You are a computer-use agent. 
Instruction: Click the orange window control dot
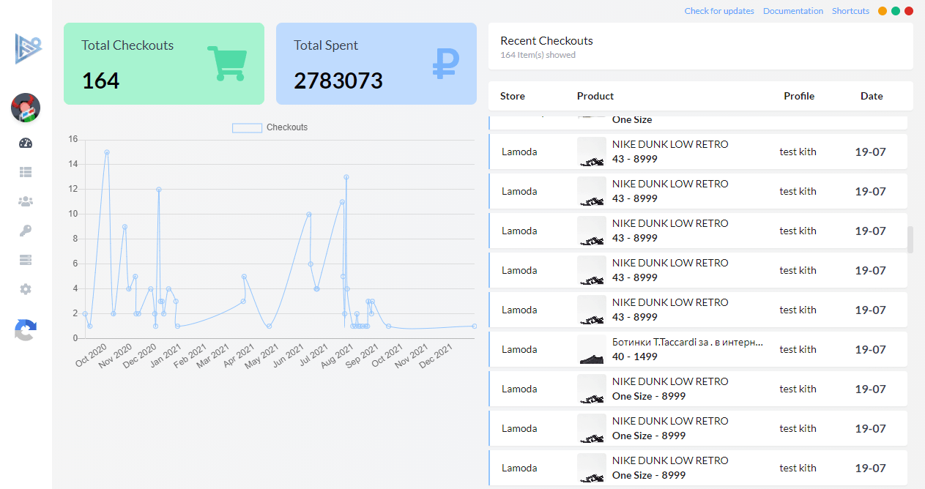click(x=883, y=11)
